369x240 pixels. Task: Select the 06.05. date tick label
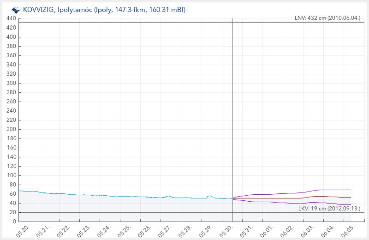click(x=348, y=231)
